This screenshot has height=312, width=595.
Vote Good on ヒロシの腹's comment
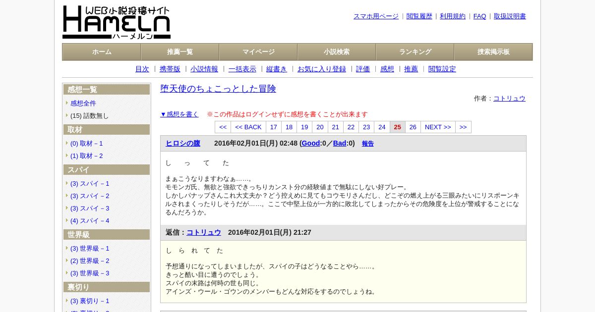pyautogui.click(x=311, y=144)
